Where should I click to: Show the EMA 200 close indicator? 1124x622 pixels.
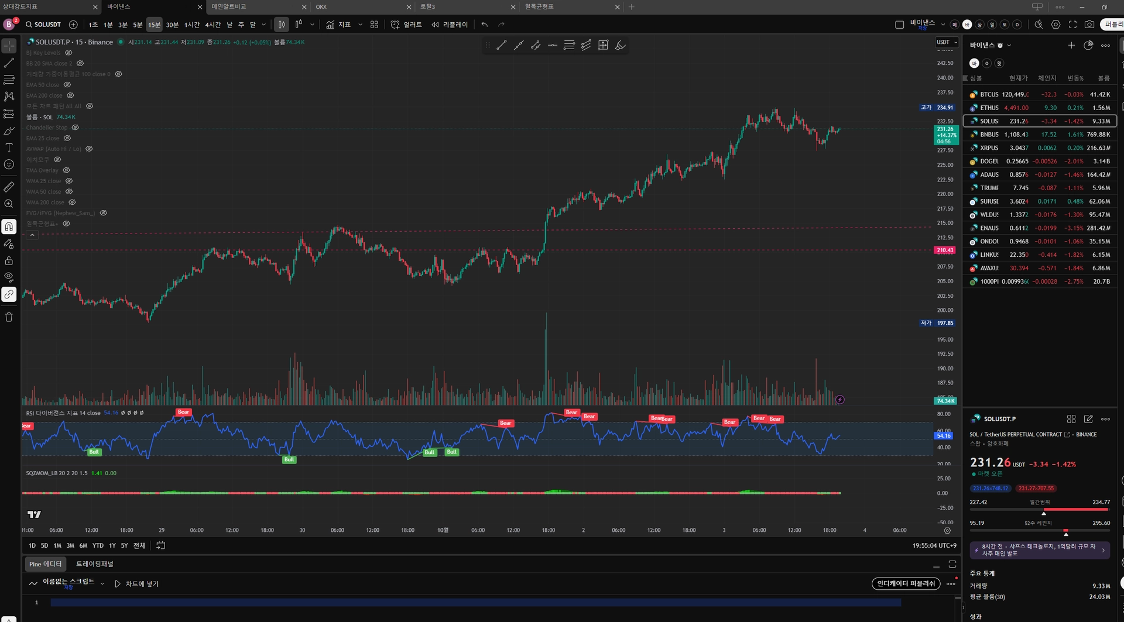(x=70, y=95)
